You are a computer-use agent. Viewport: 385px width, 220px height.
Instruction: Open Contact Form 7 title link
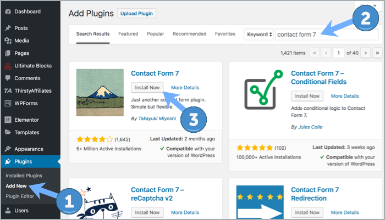click(155, 74)
